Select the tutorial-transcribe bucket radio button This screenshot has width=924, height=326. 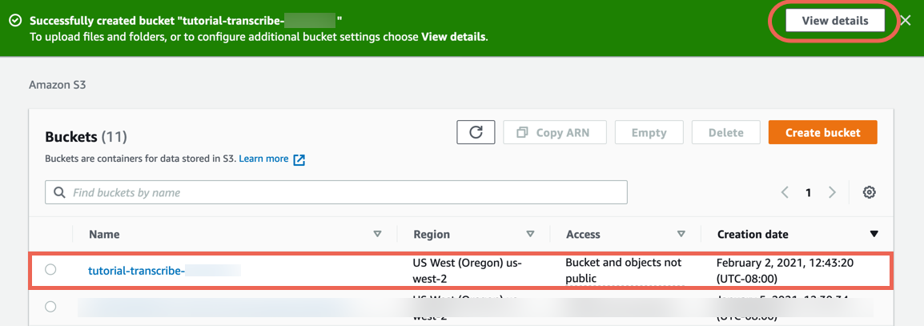click(50, 269)
